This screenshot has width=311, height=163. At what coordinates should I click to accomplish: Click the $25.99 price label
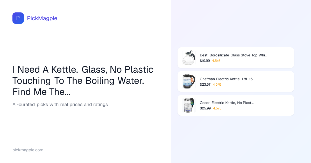click(205, 108)
